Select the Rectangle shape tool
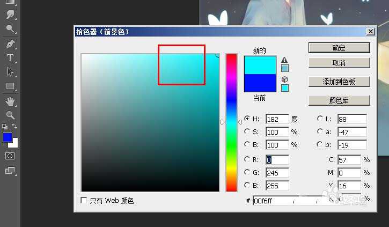Image resolution: width=389 pixels, height=227 pixels. tap(10, 86)
